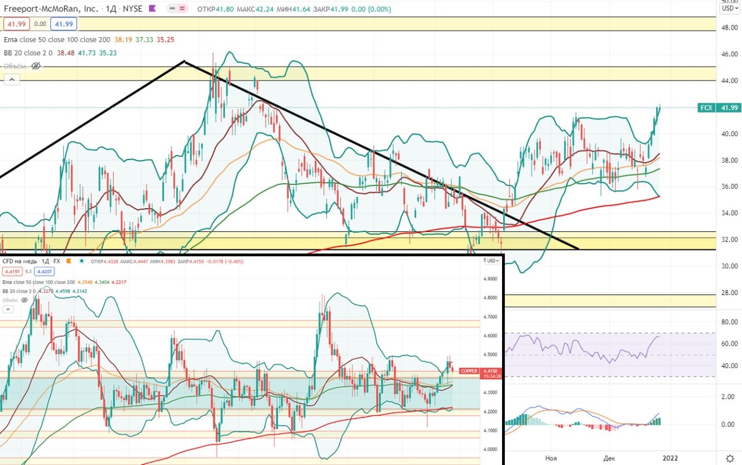Click the 'CFD на медь' symbol title
This screenshot has width=742, height=465.
19,261
